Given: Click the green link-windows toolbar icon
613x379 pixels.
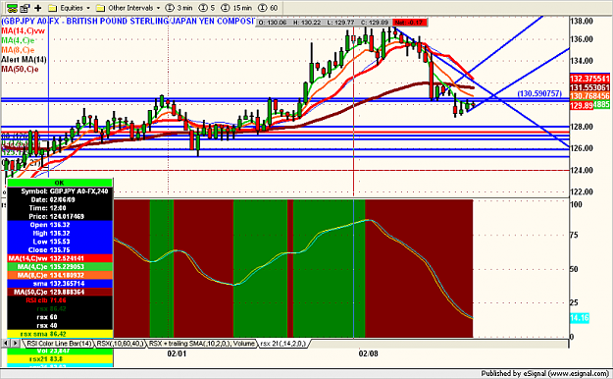Looking at the screenshot, I should point(12,8).
